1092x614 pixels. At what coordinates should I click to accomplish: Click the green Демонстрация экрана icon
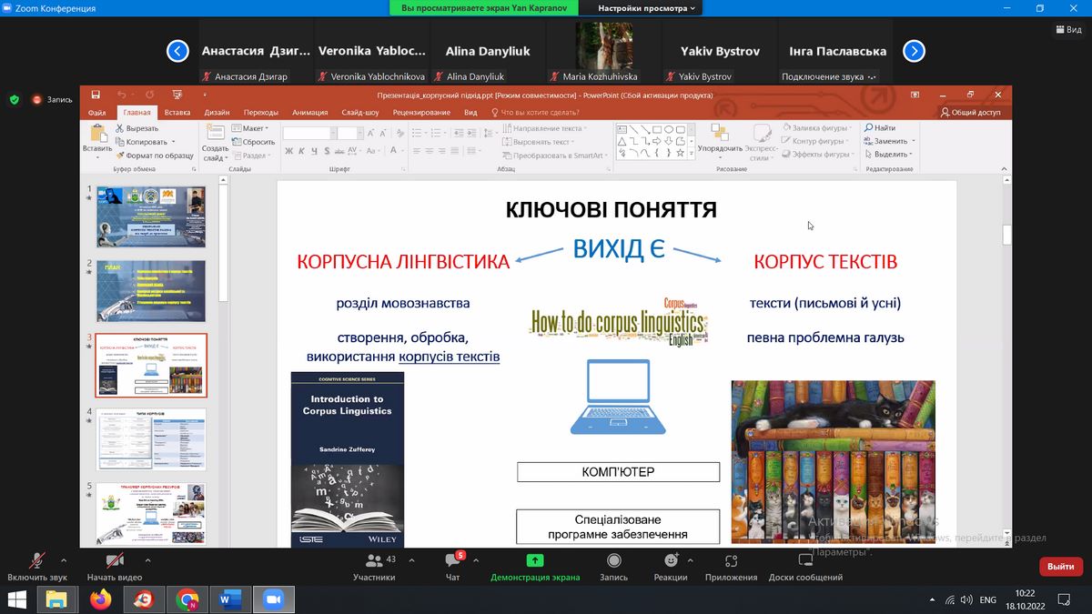(535, 560)
